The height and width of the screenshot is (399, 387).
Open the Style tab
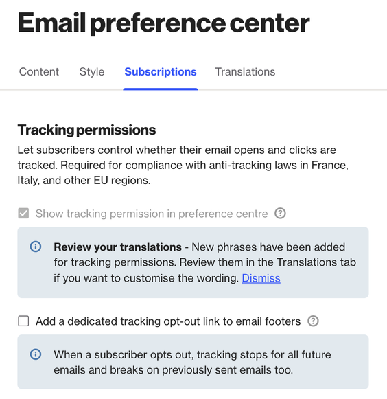coord(92,71)
